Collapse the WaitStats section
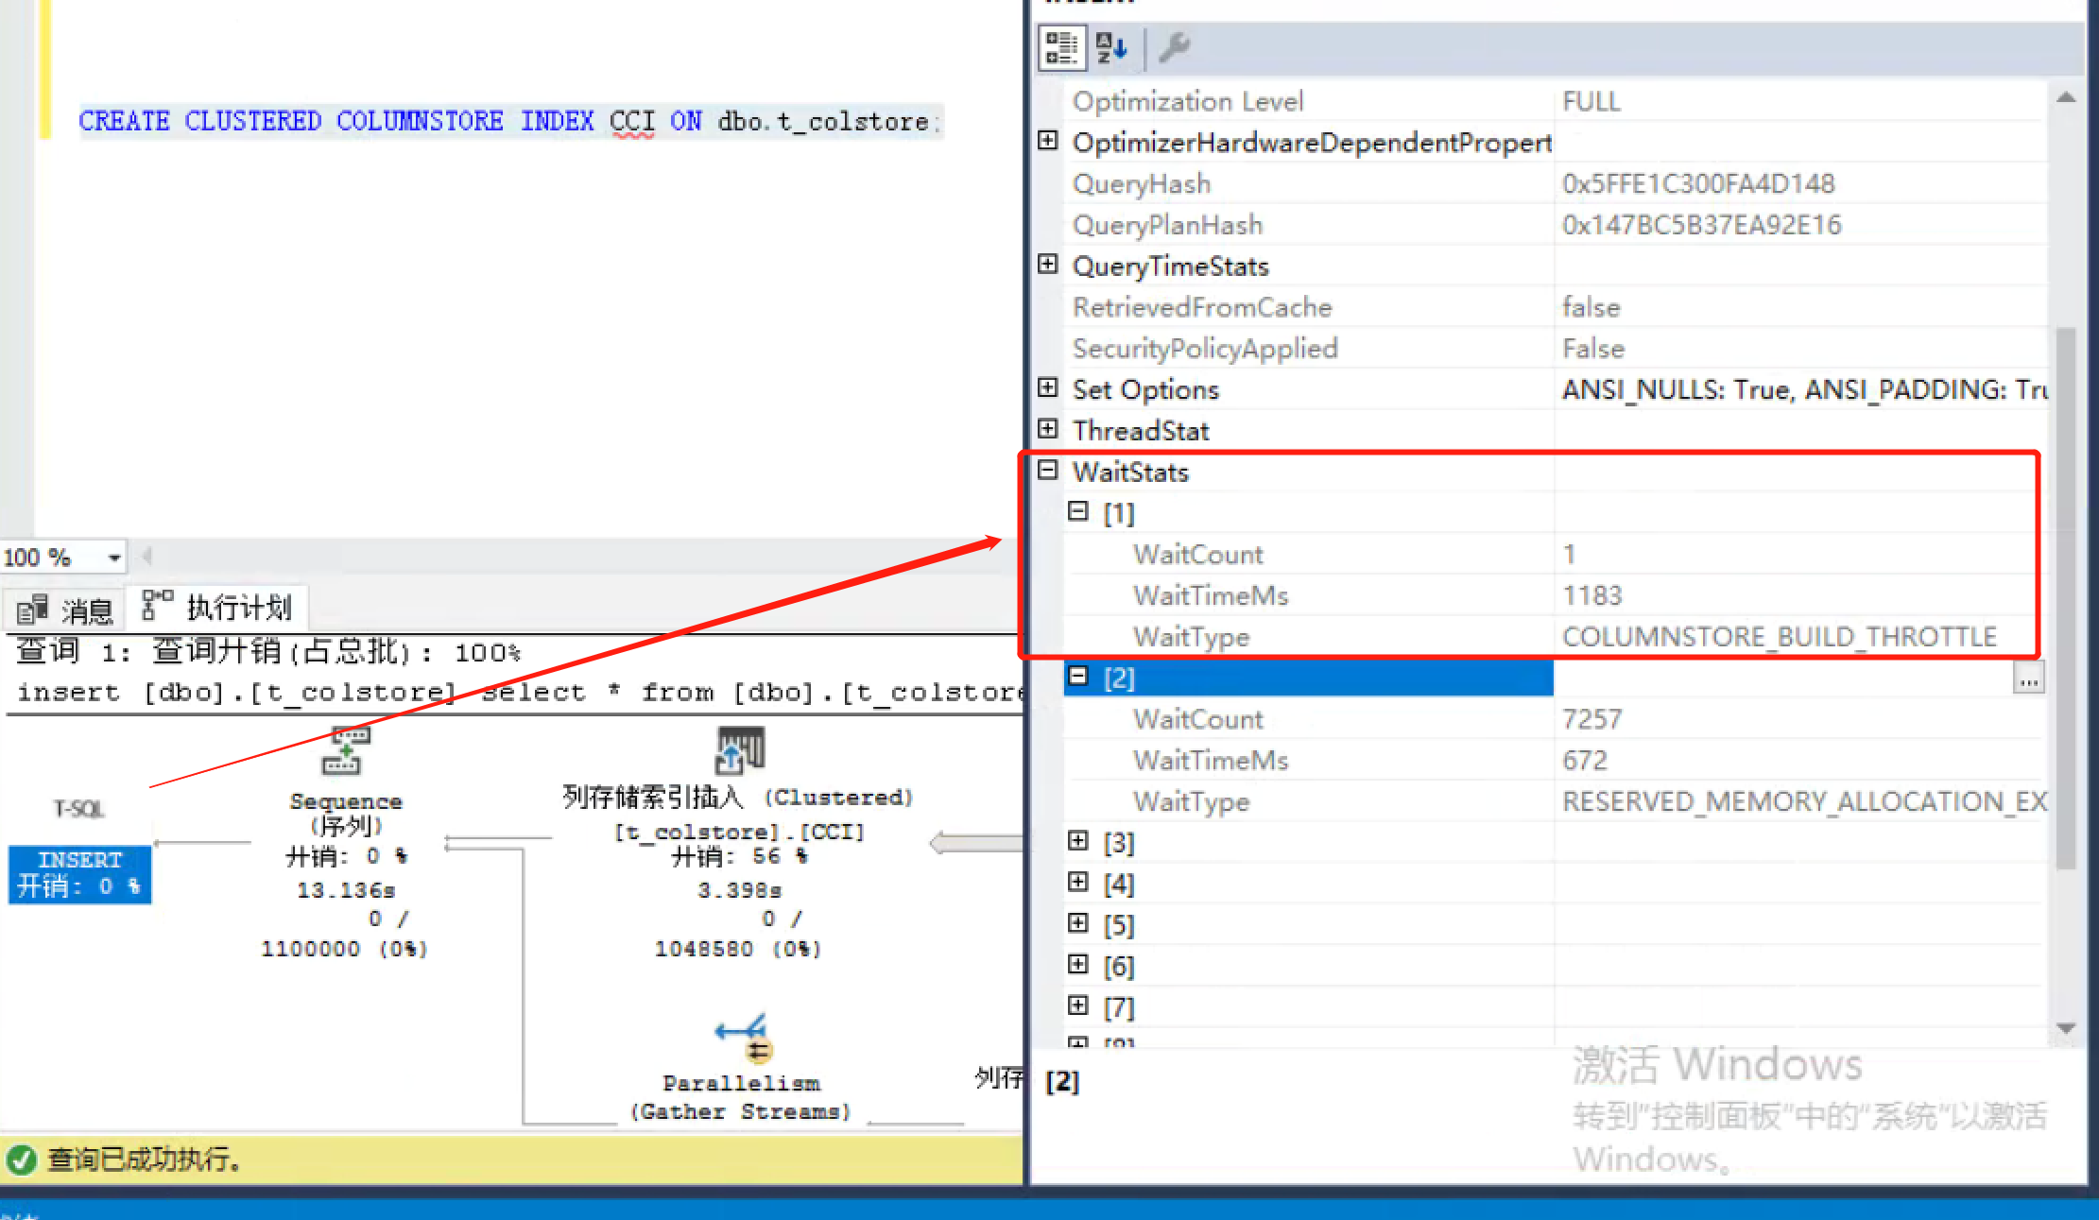This screenshot has width=2099, height=1220. pos(1047,470)
